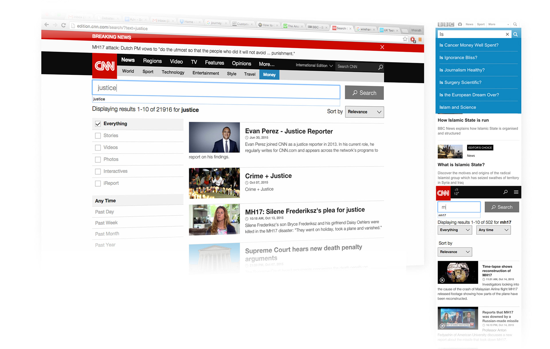The height and width of the screenshot is (349, 550).
Task: Reload the CNN search page
Action: [x=64, y=25]
